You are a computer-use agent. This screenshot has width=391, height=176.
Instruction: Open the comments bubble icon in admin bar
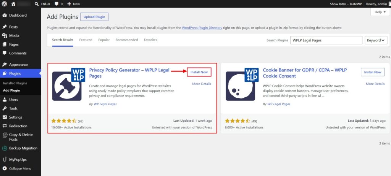click(57, 4)
